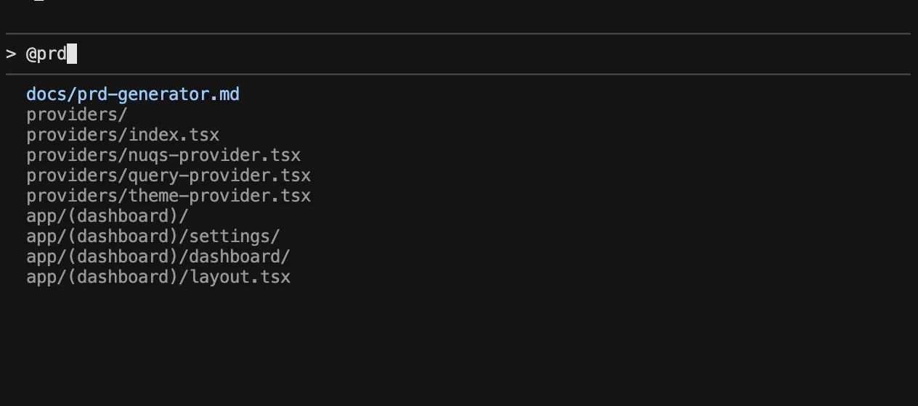Select the docs/prd-generator.md suggestion
Screen dimensions: 918x406
(x=133, y=94)
